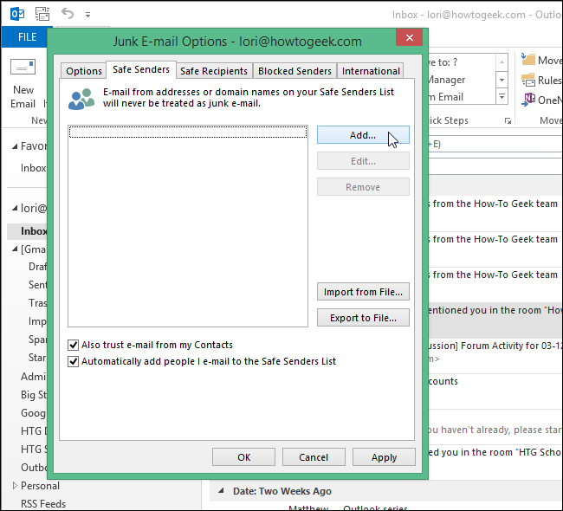Click the Add... button
Viewport: 563px width, 511px height.
point(363,135)
